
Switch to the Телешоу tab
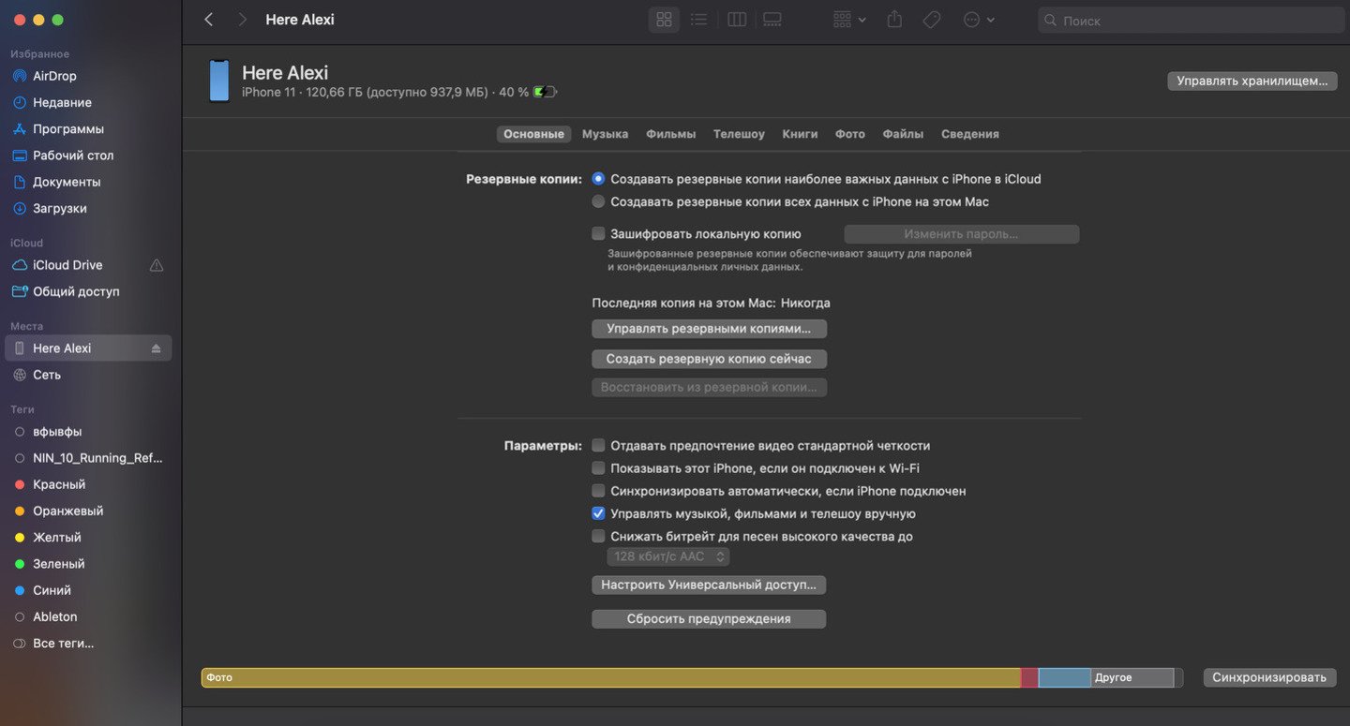(739, 134)
